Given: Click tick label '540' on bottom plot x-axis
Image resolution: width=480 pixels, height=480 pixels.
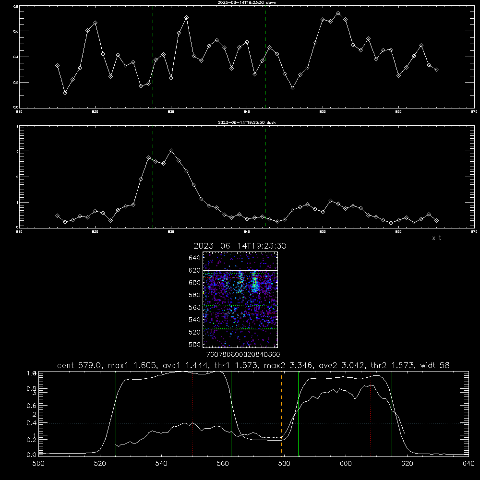Looking at the screenshot, I should [161, 464].
